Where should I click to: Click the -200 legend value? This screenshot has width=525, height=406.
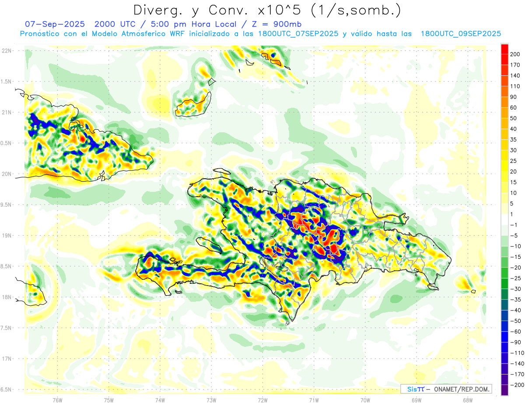tap(517, 385)
